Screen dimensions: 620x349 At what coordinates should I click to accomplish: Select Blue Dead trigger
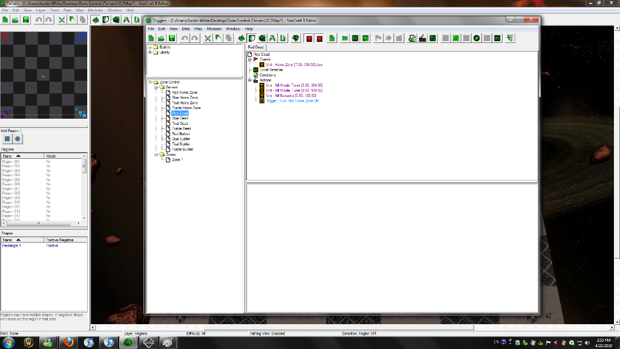pos(180,118)
